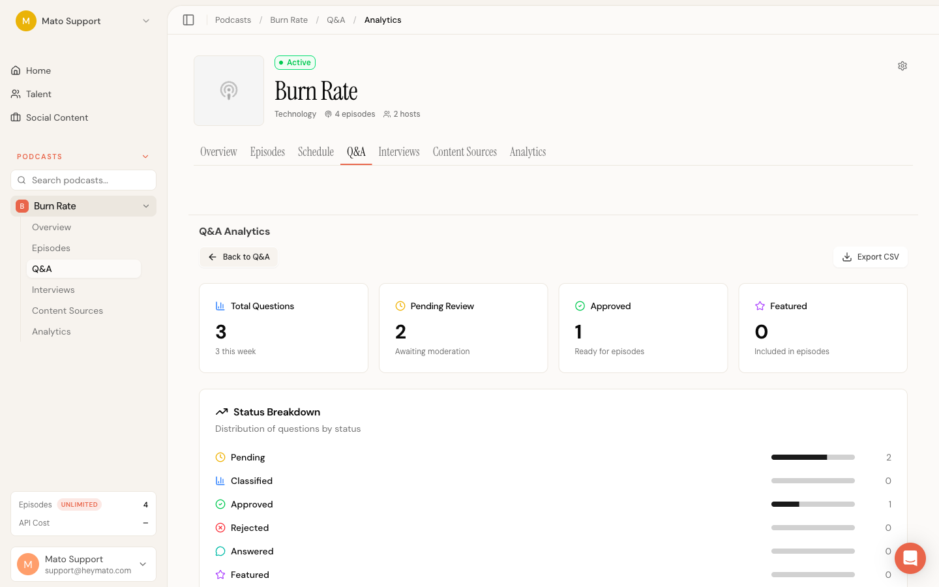The height and width of the screenshot is (587, 939).
Task: Click the search magnifier icon
Action: tap(22, 180)
